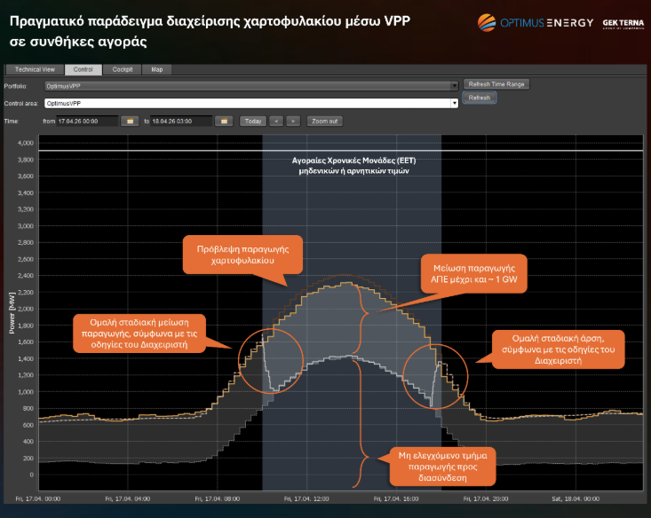Viewport: 651px width, 518px height.
Task: Click the Today button
Action: pos(253,122)
